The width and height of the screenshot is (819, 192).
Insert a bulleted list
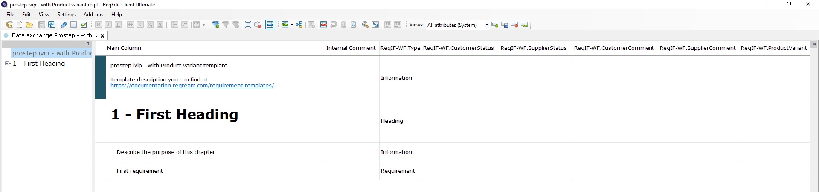point(175,25)
